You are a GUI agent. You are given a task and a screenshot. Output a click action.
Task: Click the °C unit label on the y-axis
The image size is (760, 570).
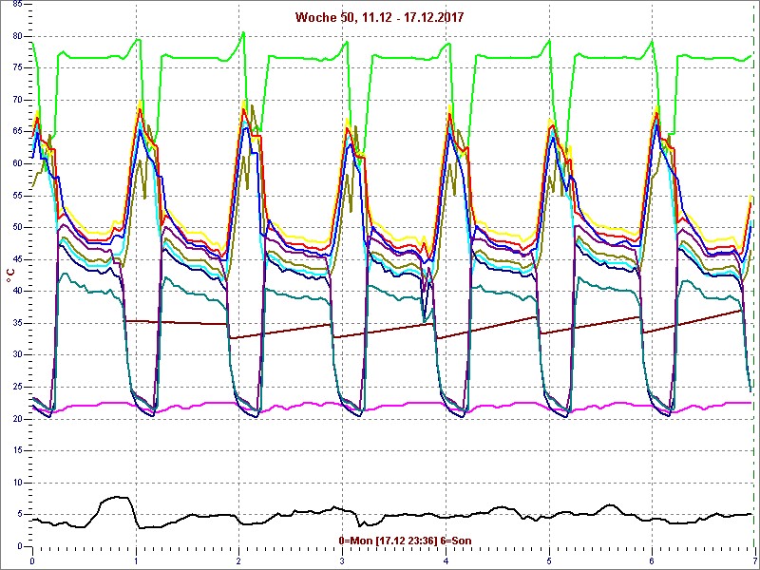coord(10,275)
